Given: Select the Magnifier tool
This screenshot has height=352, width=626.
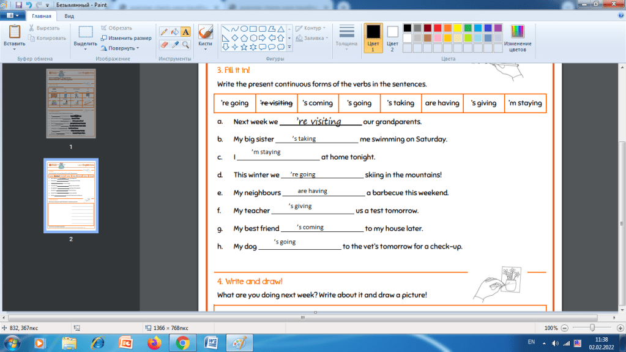Looking at the screenshot, I should coord(185,45).
